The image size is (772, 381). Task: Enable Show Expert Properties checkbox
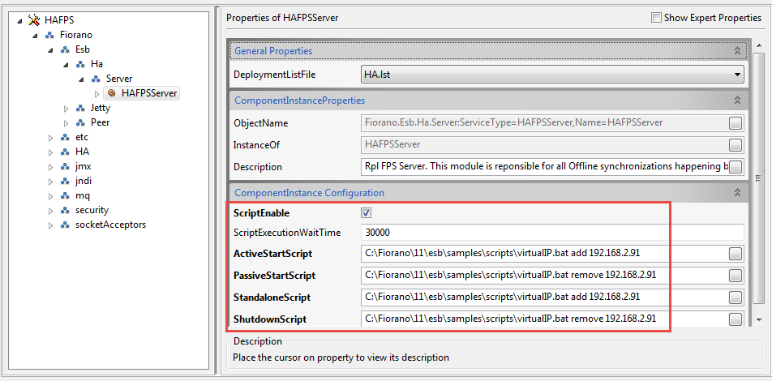pos(656,18)
